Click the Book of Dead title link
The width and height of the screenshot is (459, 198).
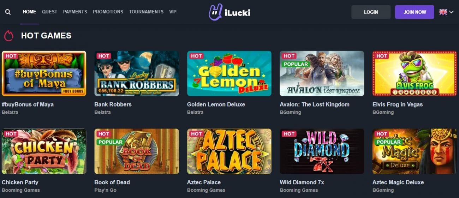tap(112, 182)
